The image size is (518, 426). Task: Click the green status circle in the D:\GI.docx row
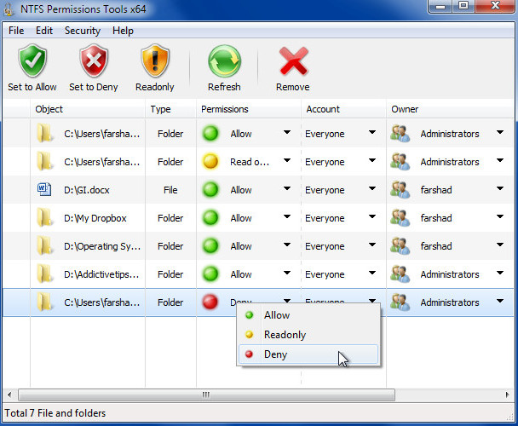coord(210,190)
